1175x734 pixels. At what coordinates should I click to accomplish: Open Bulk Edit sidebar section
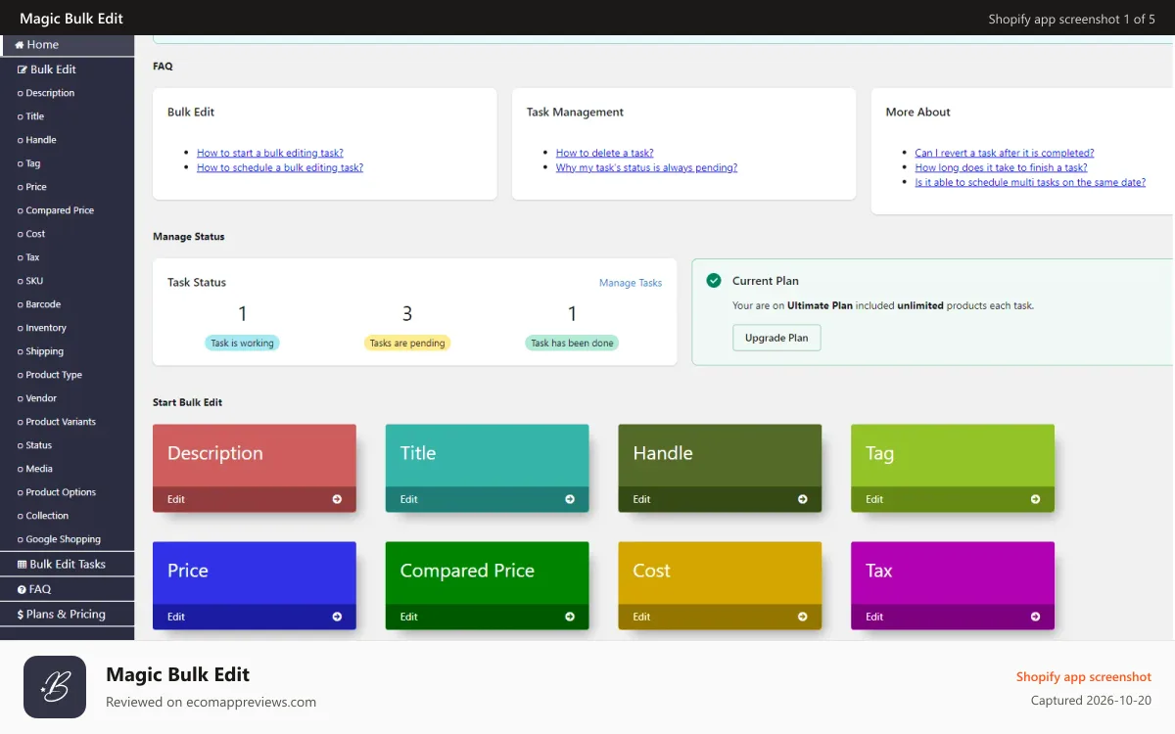pyautogui.click(x=68, y=69)
